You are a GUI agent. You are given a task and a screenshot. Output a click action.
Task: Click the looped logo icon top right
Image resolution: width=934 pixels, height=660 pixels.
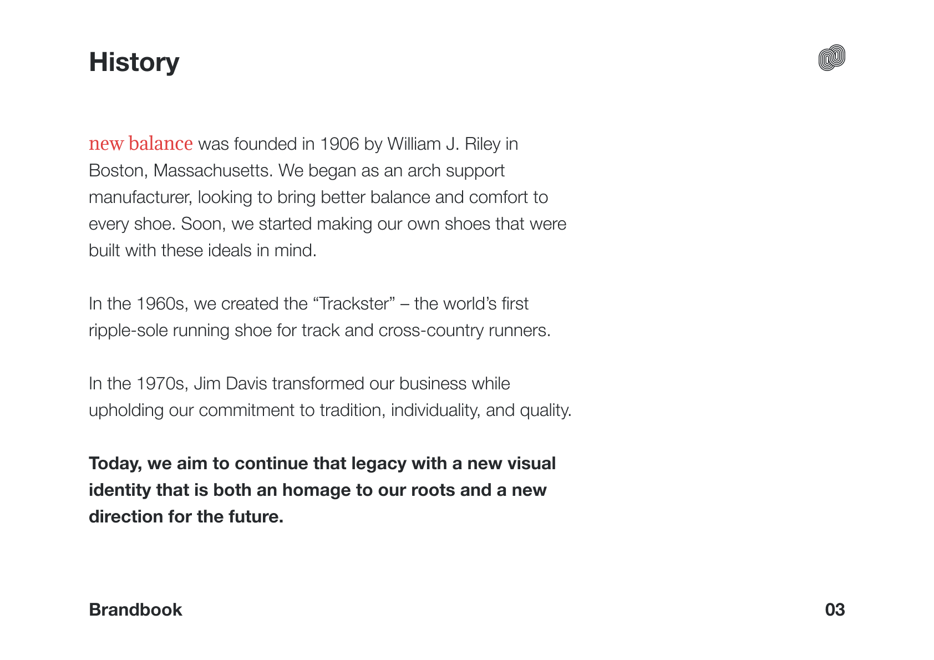[x=831, y=58]
